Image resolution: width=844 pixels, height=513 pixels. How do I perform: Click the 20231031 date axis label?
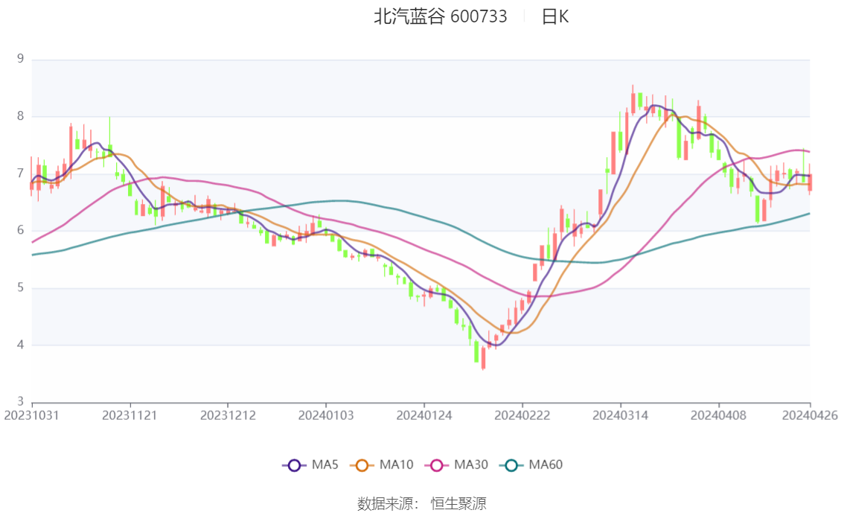(31, 415)
